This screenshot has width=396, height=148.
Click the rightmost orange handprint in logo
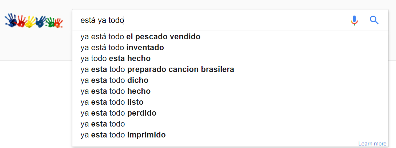(x=59, y=23)
